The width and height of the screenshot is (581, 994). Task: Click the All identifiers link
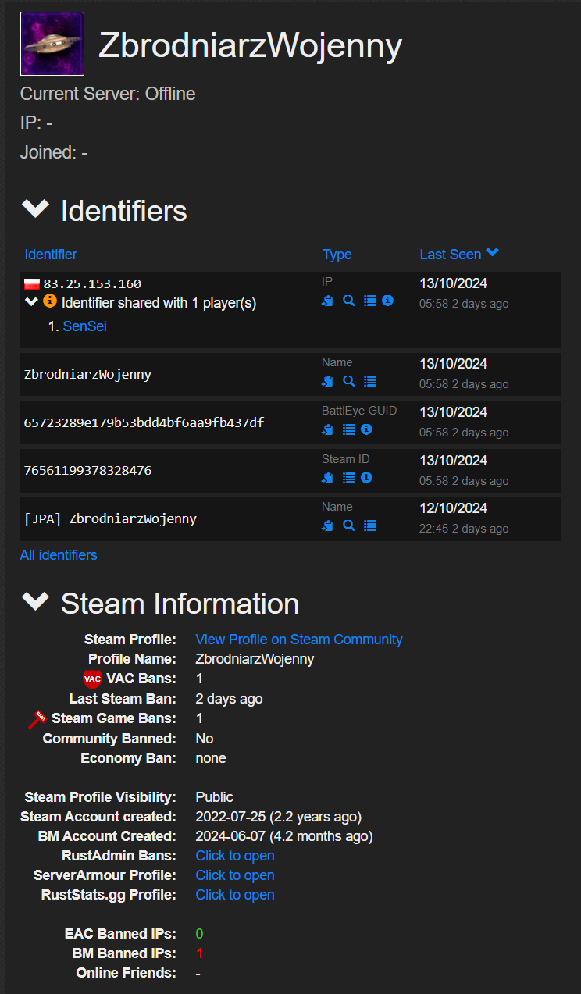59,555
